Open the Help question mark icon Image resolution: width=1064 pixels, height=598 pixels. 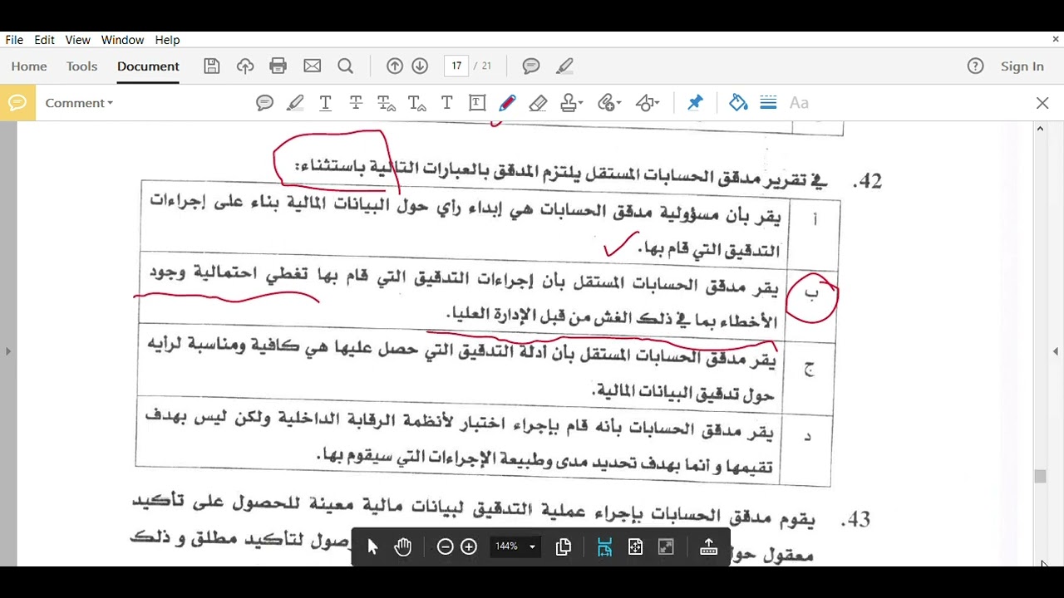coord(976,66)
